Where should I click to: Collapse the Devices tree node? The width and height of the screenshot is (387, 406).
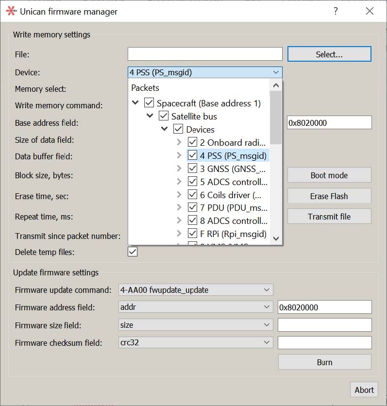click(164, 129)
